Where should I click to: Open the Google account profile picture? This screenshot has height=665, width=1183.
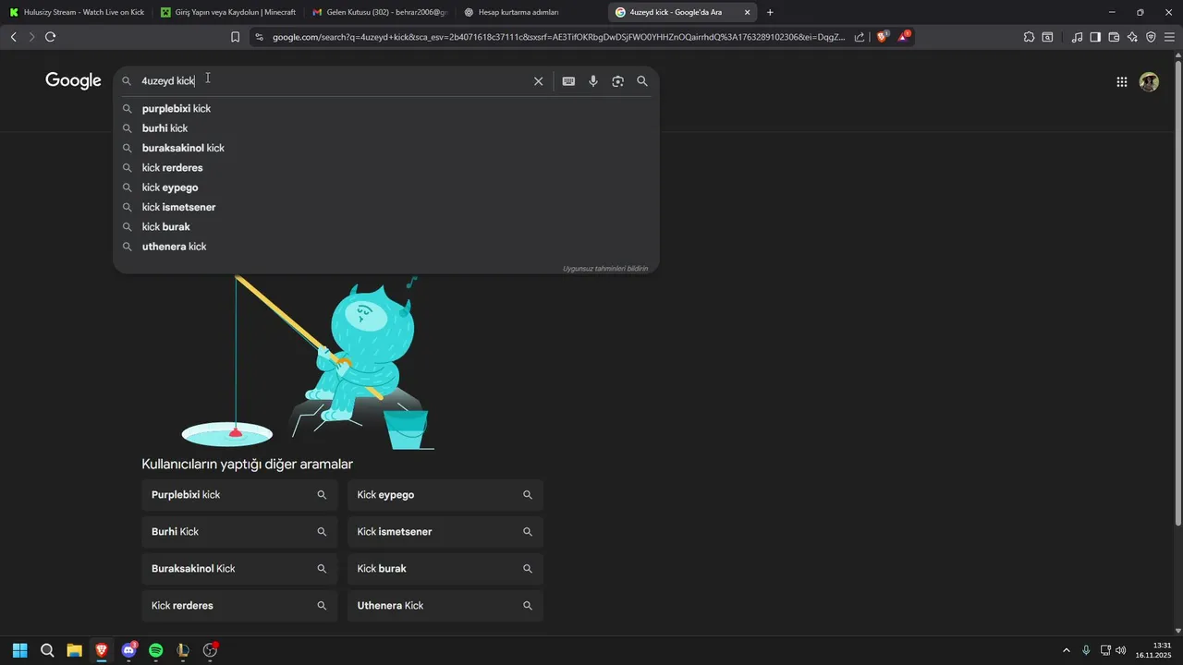click(1149, 82)
